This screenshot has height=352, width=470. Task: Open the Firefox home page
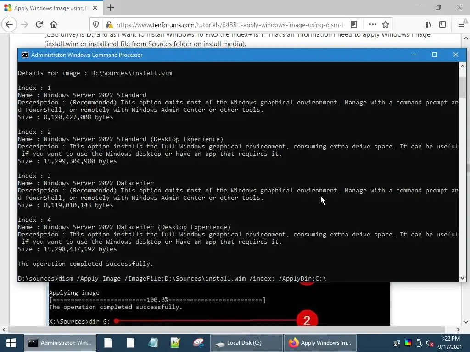(x=53, y=24)
